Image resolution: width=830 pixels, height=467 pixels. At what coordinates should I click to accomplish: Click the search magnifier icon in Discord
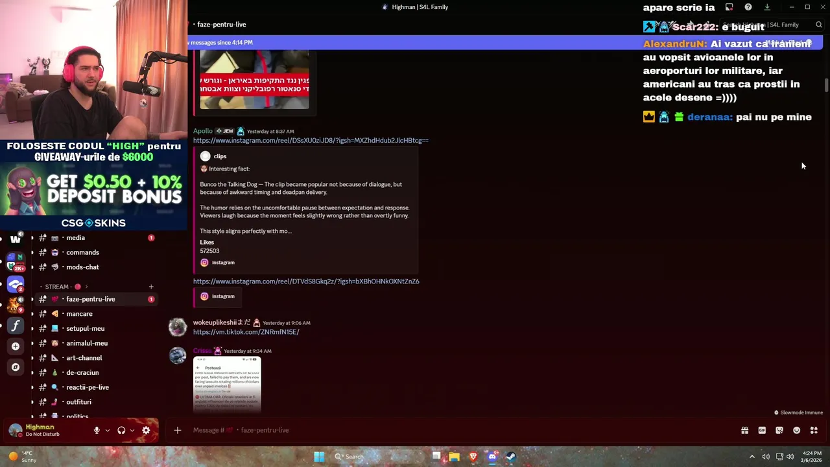[819, 25]
